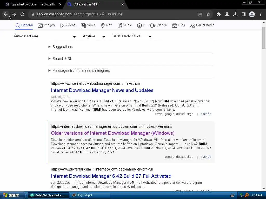Click the scrollbar down arrow

[264, 189]
